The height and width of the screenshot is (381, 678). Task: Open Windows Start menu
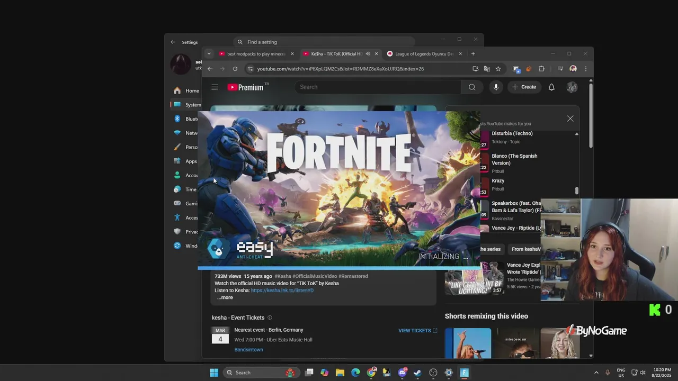[214, 373]
